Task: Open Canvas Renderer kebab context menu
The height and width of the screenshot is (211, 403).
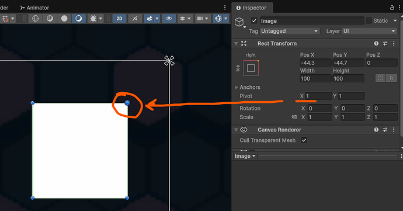Action: [x=394, y=130]
